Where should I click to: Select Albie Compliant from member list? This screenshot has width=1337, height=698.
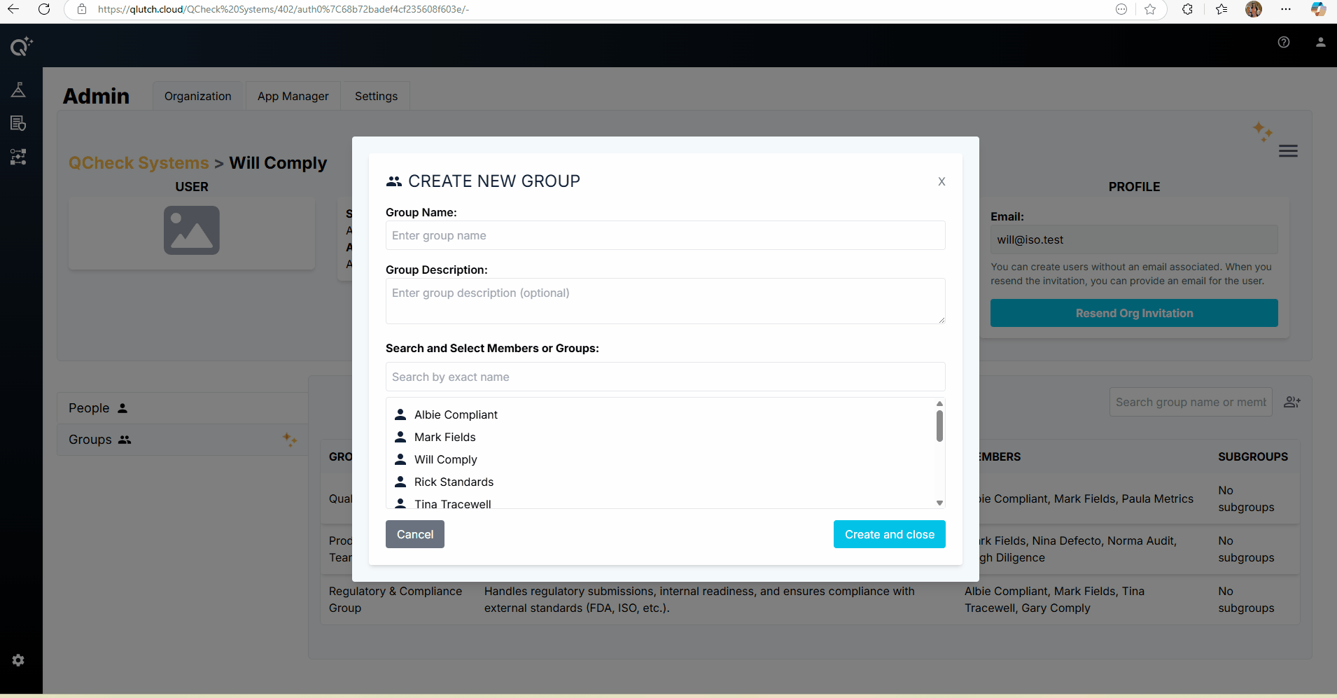456,414
